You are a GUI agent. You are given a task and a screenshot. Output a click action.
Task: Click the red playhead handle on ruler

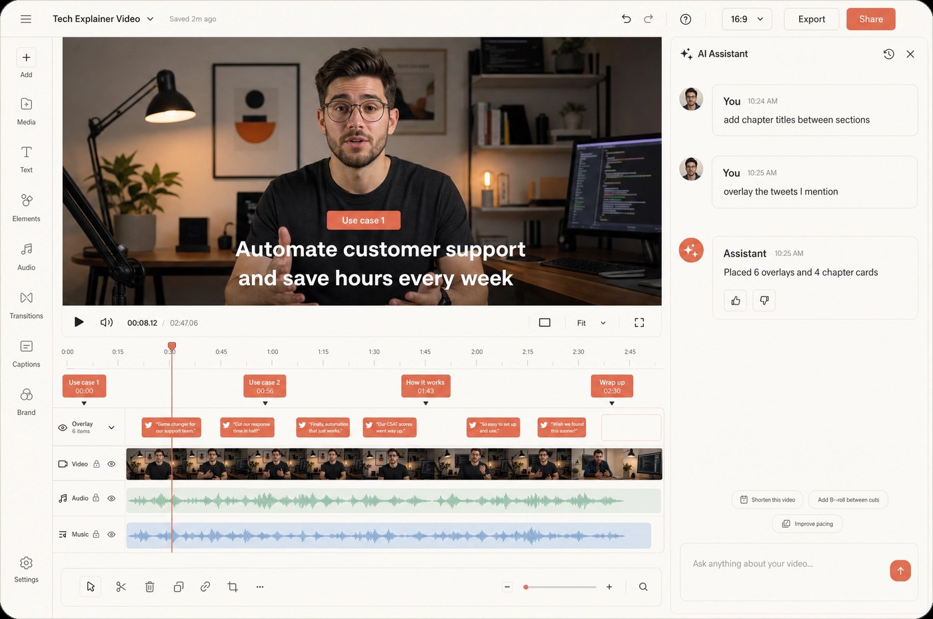[x=171, y=346]
